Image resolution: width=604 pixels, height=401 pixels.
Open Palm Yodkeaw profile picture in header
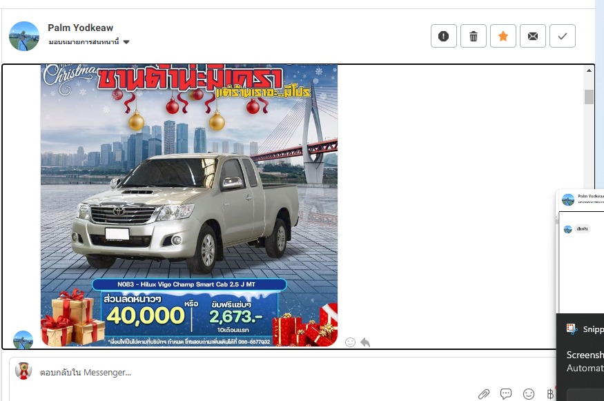tap(24, 36)
